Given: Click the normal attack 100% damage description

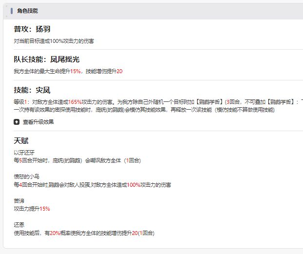Looking at the screenshot, I should (x=54, y=41).
